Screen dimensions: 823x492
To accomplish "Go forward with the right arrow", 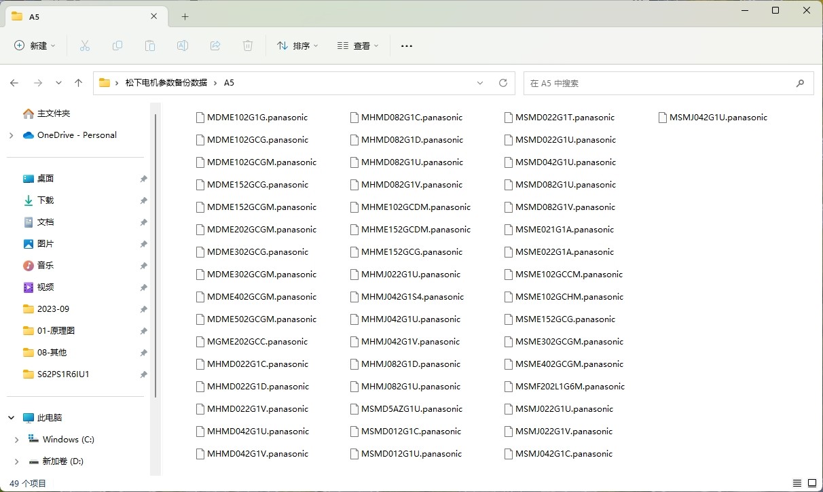I will pos(38,83).
